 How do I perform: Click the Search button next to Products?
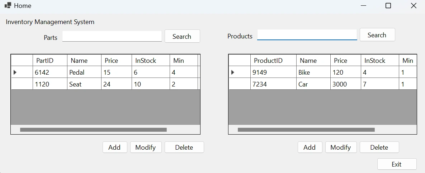point(377,35)
